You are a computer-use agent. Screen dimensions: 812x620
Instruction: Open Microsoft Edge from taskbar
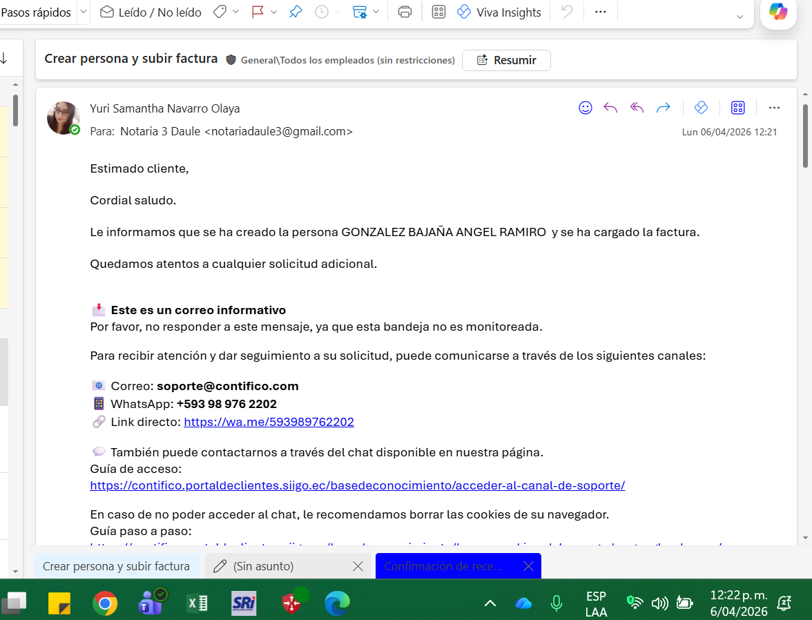[x=337, y=603]
